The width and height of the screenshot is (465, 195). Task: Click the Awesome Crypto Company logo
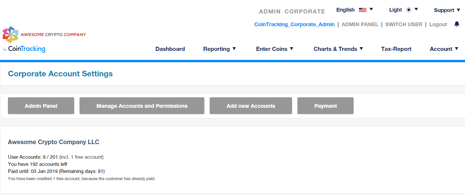[44, 34]
